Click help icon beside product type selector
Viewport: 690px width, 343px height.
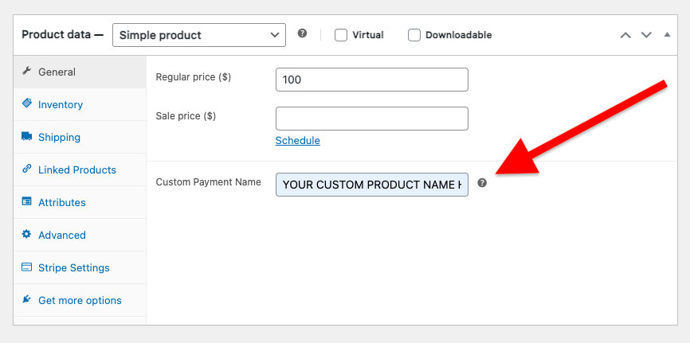(302, 34)
